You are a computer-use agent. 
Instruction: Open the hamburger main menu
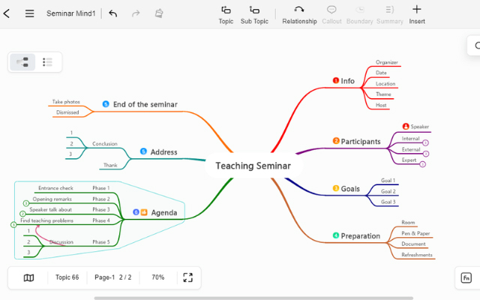(29, 13)
